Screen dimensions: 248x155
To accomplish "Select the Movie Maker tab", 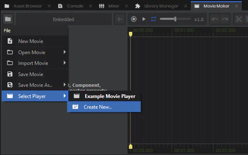I will click(x=212, y=6).
